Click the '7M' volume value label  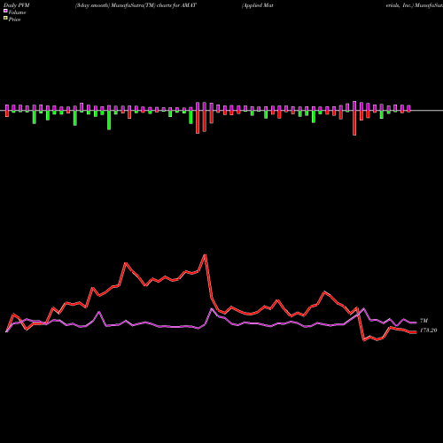coord(424,321)
